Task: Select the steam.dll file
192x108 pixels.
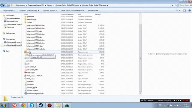Action: 31,85
